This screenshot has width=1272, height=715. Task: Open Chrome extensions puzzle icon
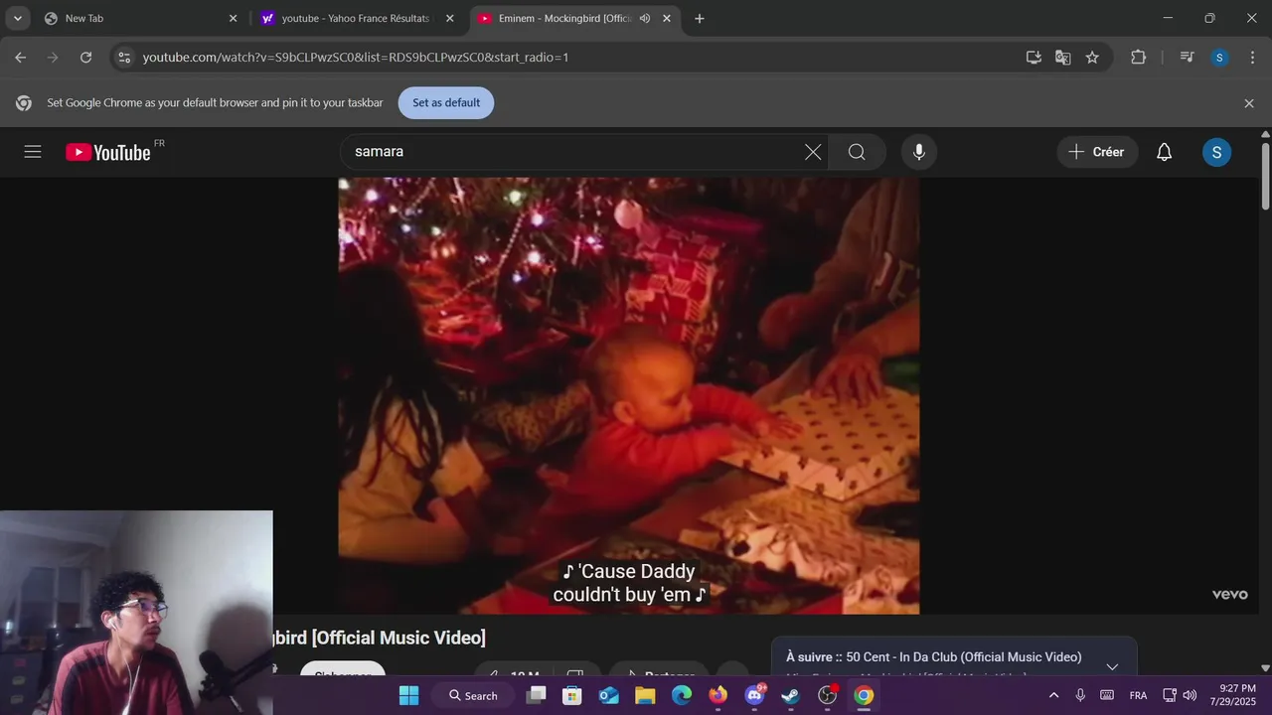click(1139, 58)
